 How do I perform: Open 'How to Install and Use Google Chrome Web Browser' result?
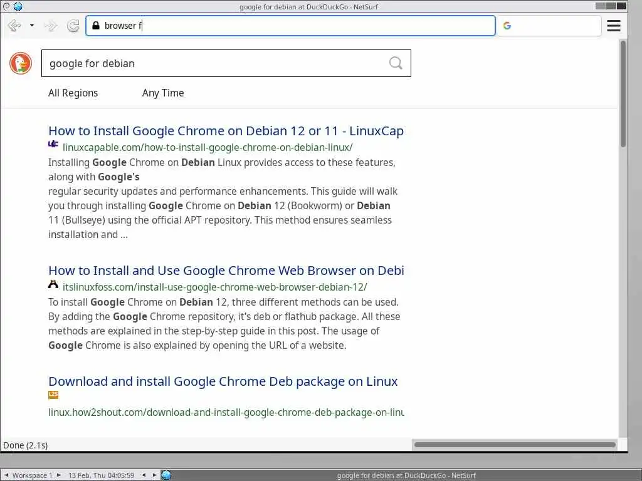(x=226, y=271)
